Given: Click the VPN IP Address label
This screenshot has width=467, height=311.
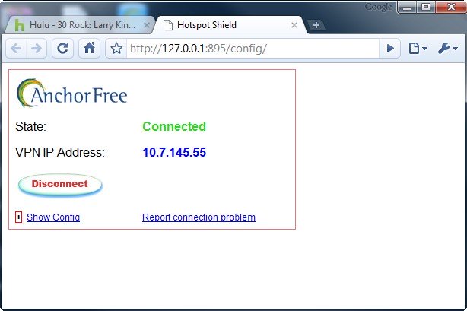Looking at the screenshot, I should pos(60,152).
